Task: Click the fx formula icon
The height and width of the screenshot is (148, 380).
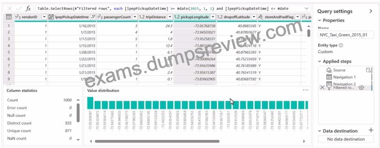Action: (x=28, y=8)
